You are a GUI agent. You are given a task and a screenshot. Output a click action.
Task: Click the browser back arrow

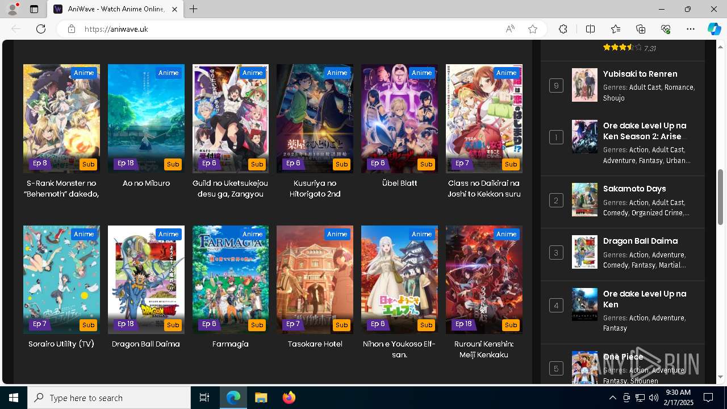point(16,29)
